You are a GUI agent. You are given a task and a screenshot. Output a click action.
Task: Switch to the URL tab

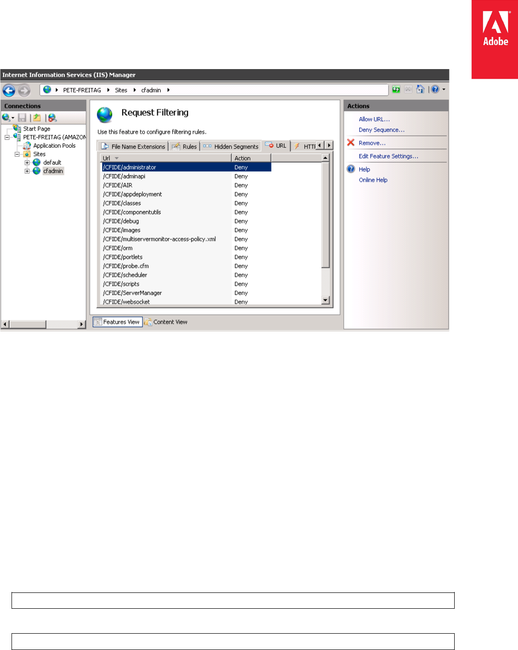click(x=276, y=145)
